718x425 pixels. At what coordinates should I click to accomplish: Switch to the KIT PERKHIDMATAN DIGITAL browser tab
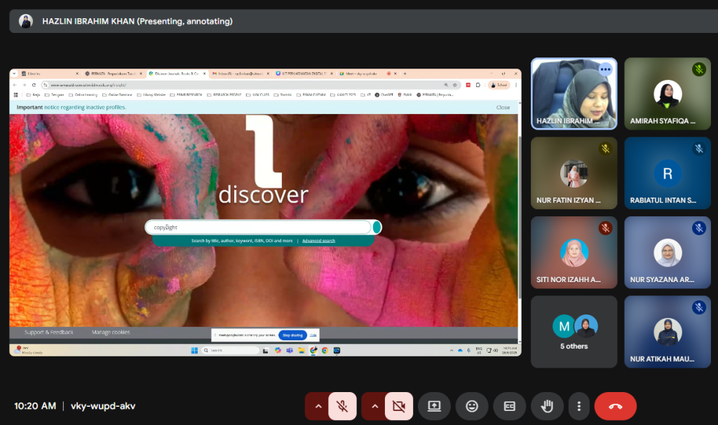[x=304, y=74]
